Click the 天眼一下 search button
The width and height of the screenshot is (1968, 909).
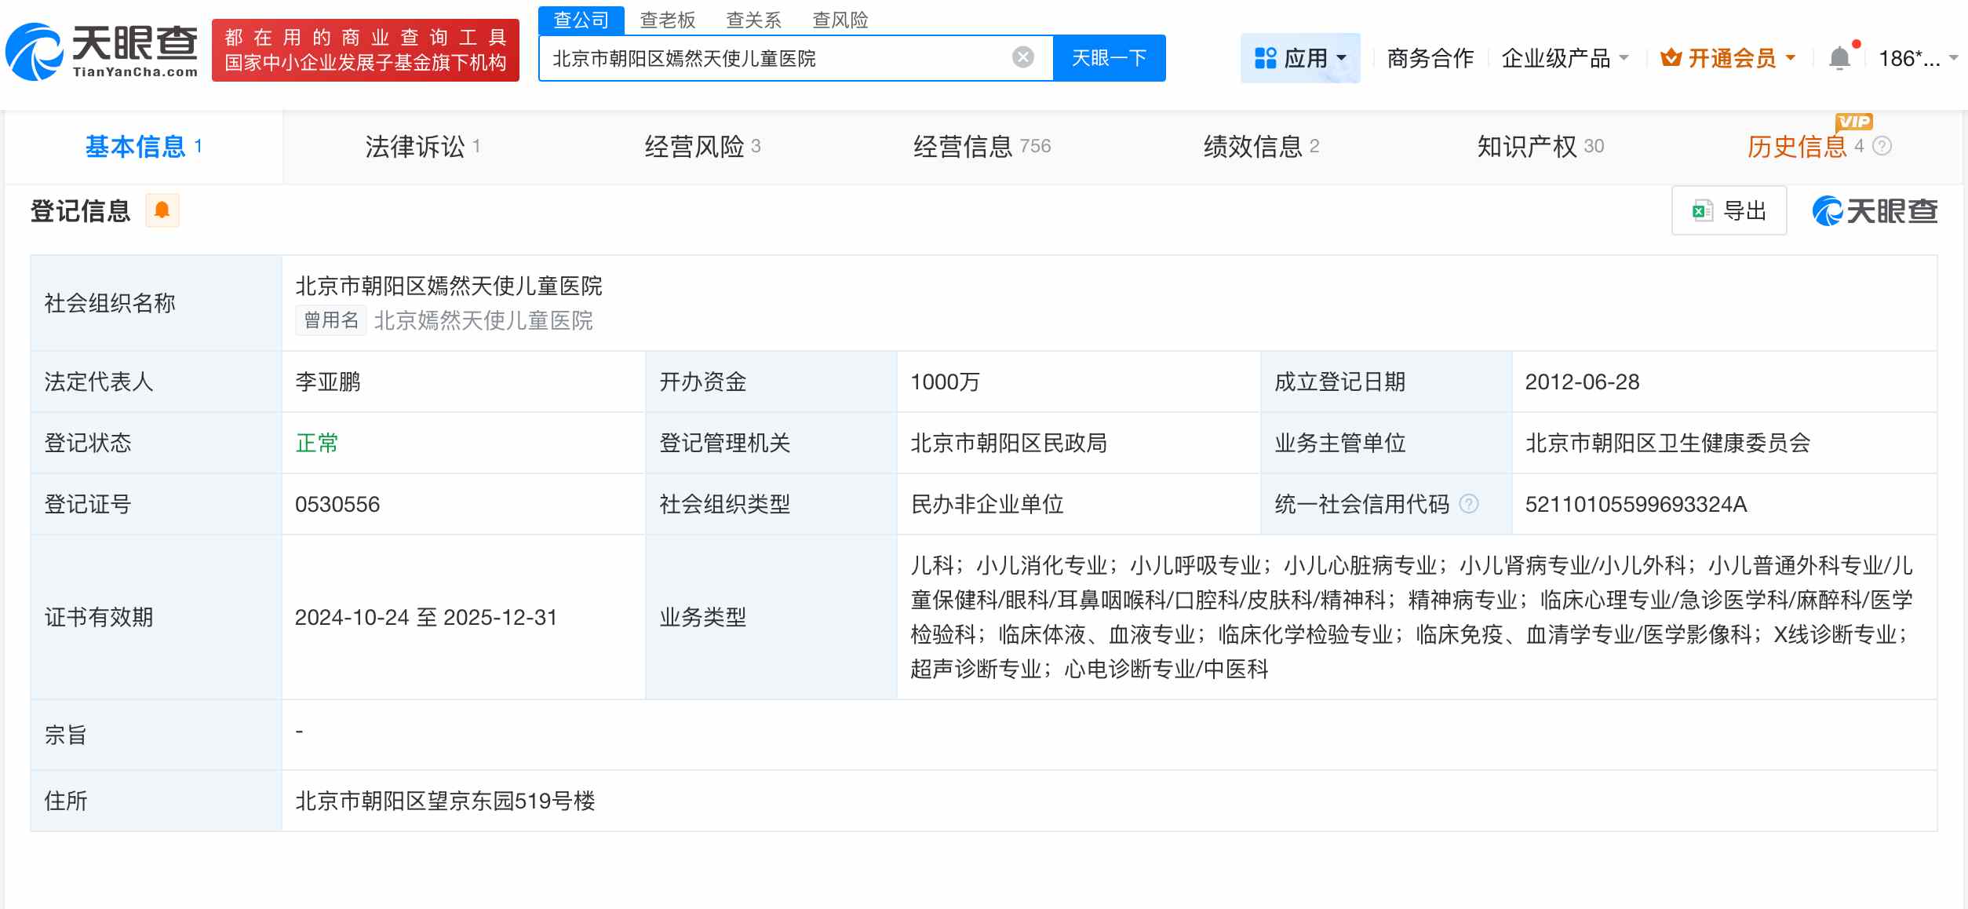coord(1109,57)
